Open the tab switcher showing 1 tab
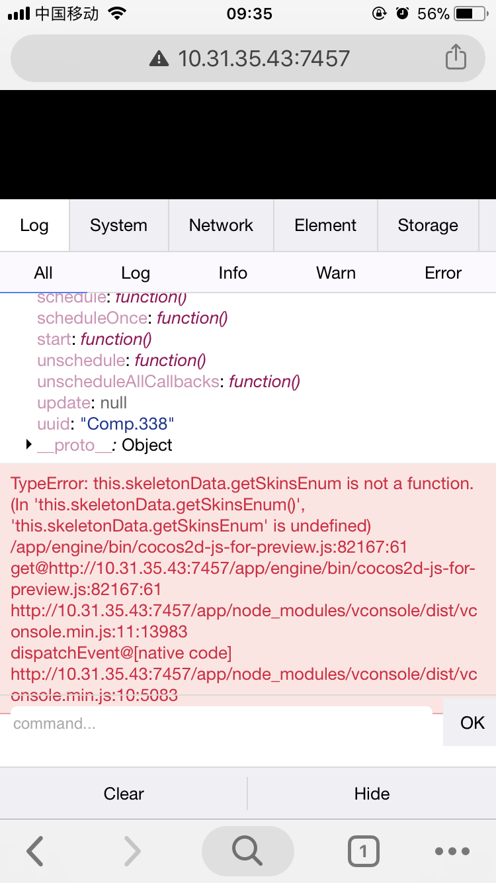Image resolution: width=496 pixels, height=883 pixels. coord(363,851)
